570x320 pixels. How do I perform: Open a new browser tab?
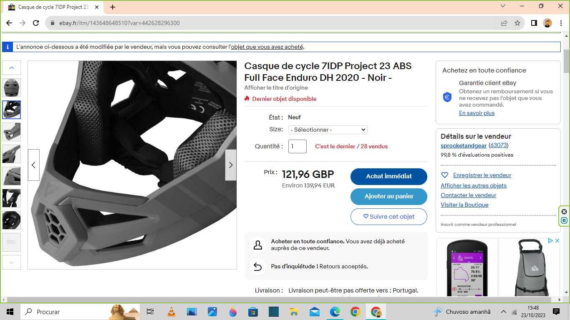pos(112,7)
